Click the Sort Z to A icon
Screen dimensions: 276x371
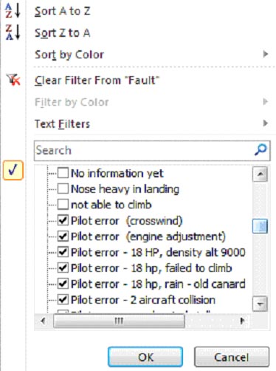pos(13,33)
